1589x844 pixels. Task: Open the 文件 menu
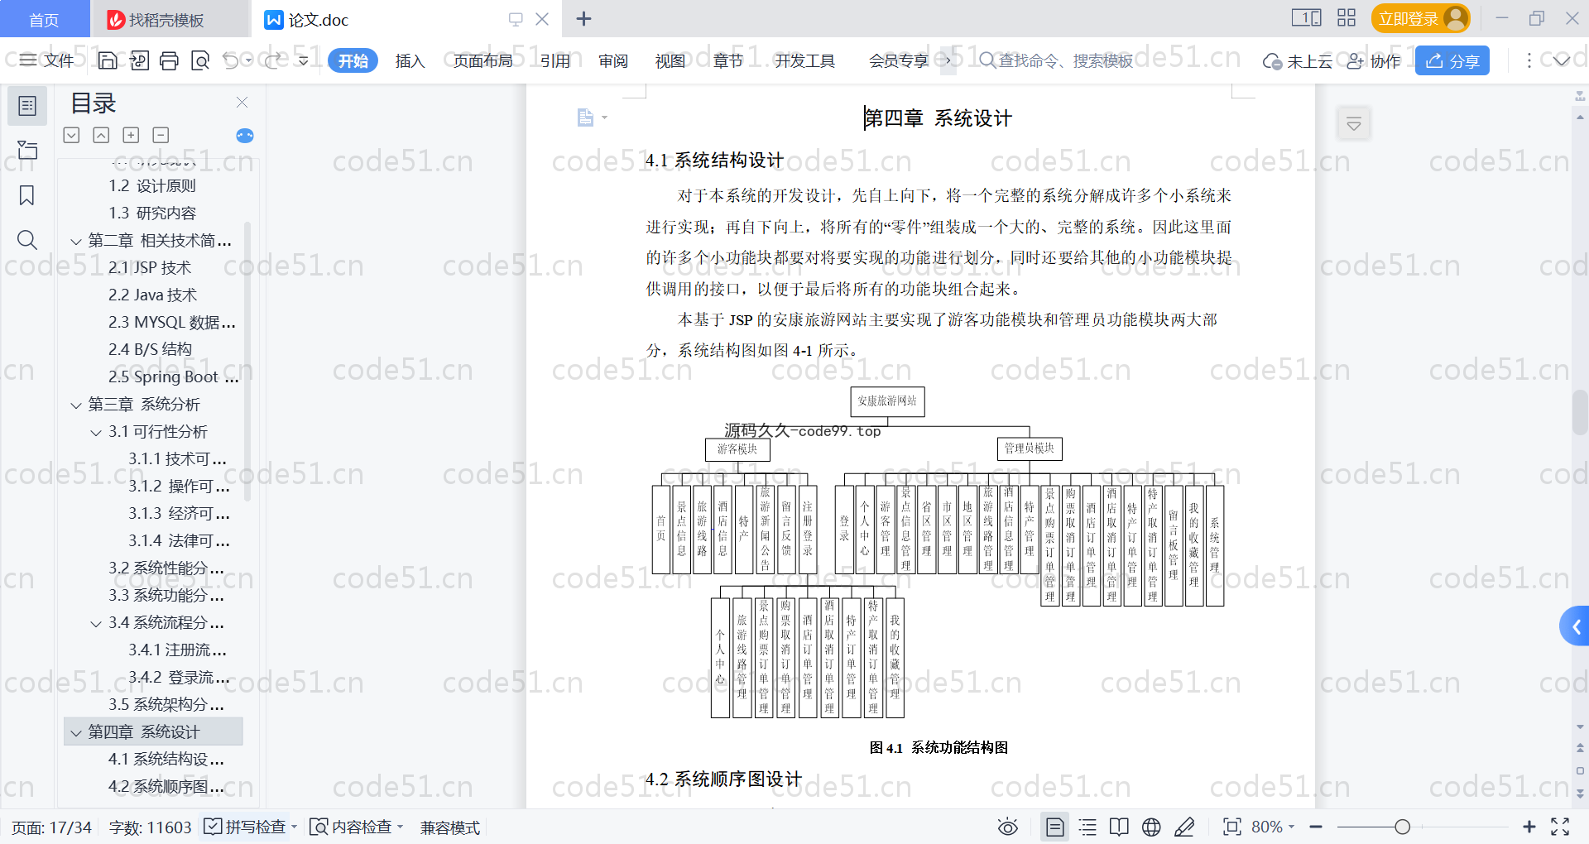[47, 60]
